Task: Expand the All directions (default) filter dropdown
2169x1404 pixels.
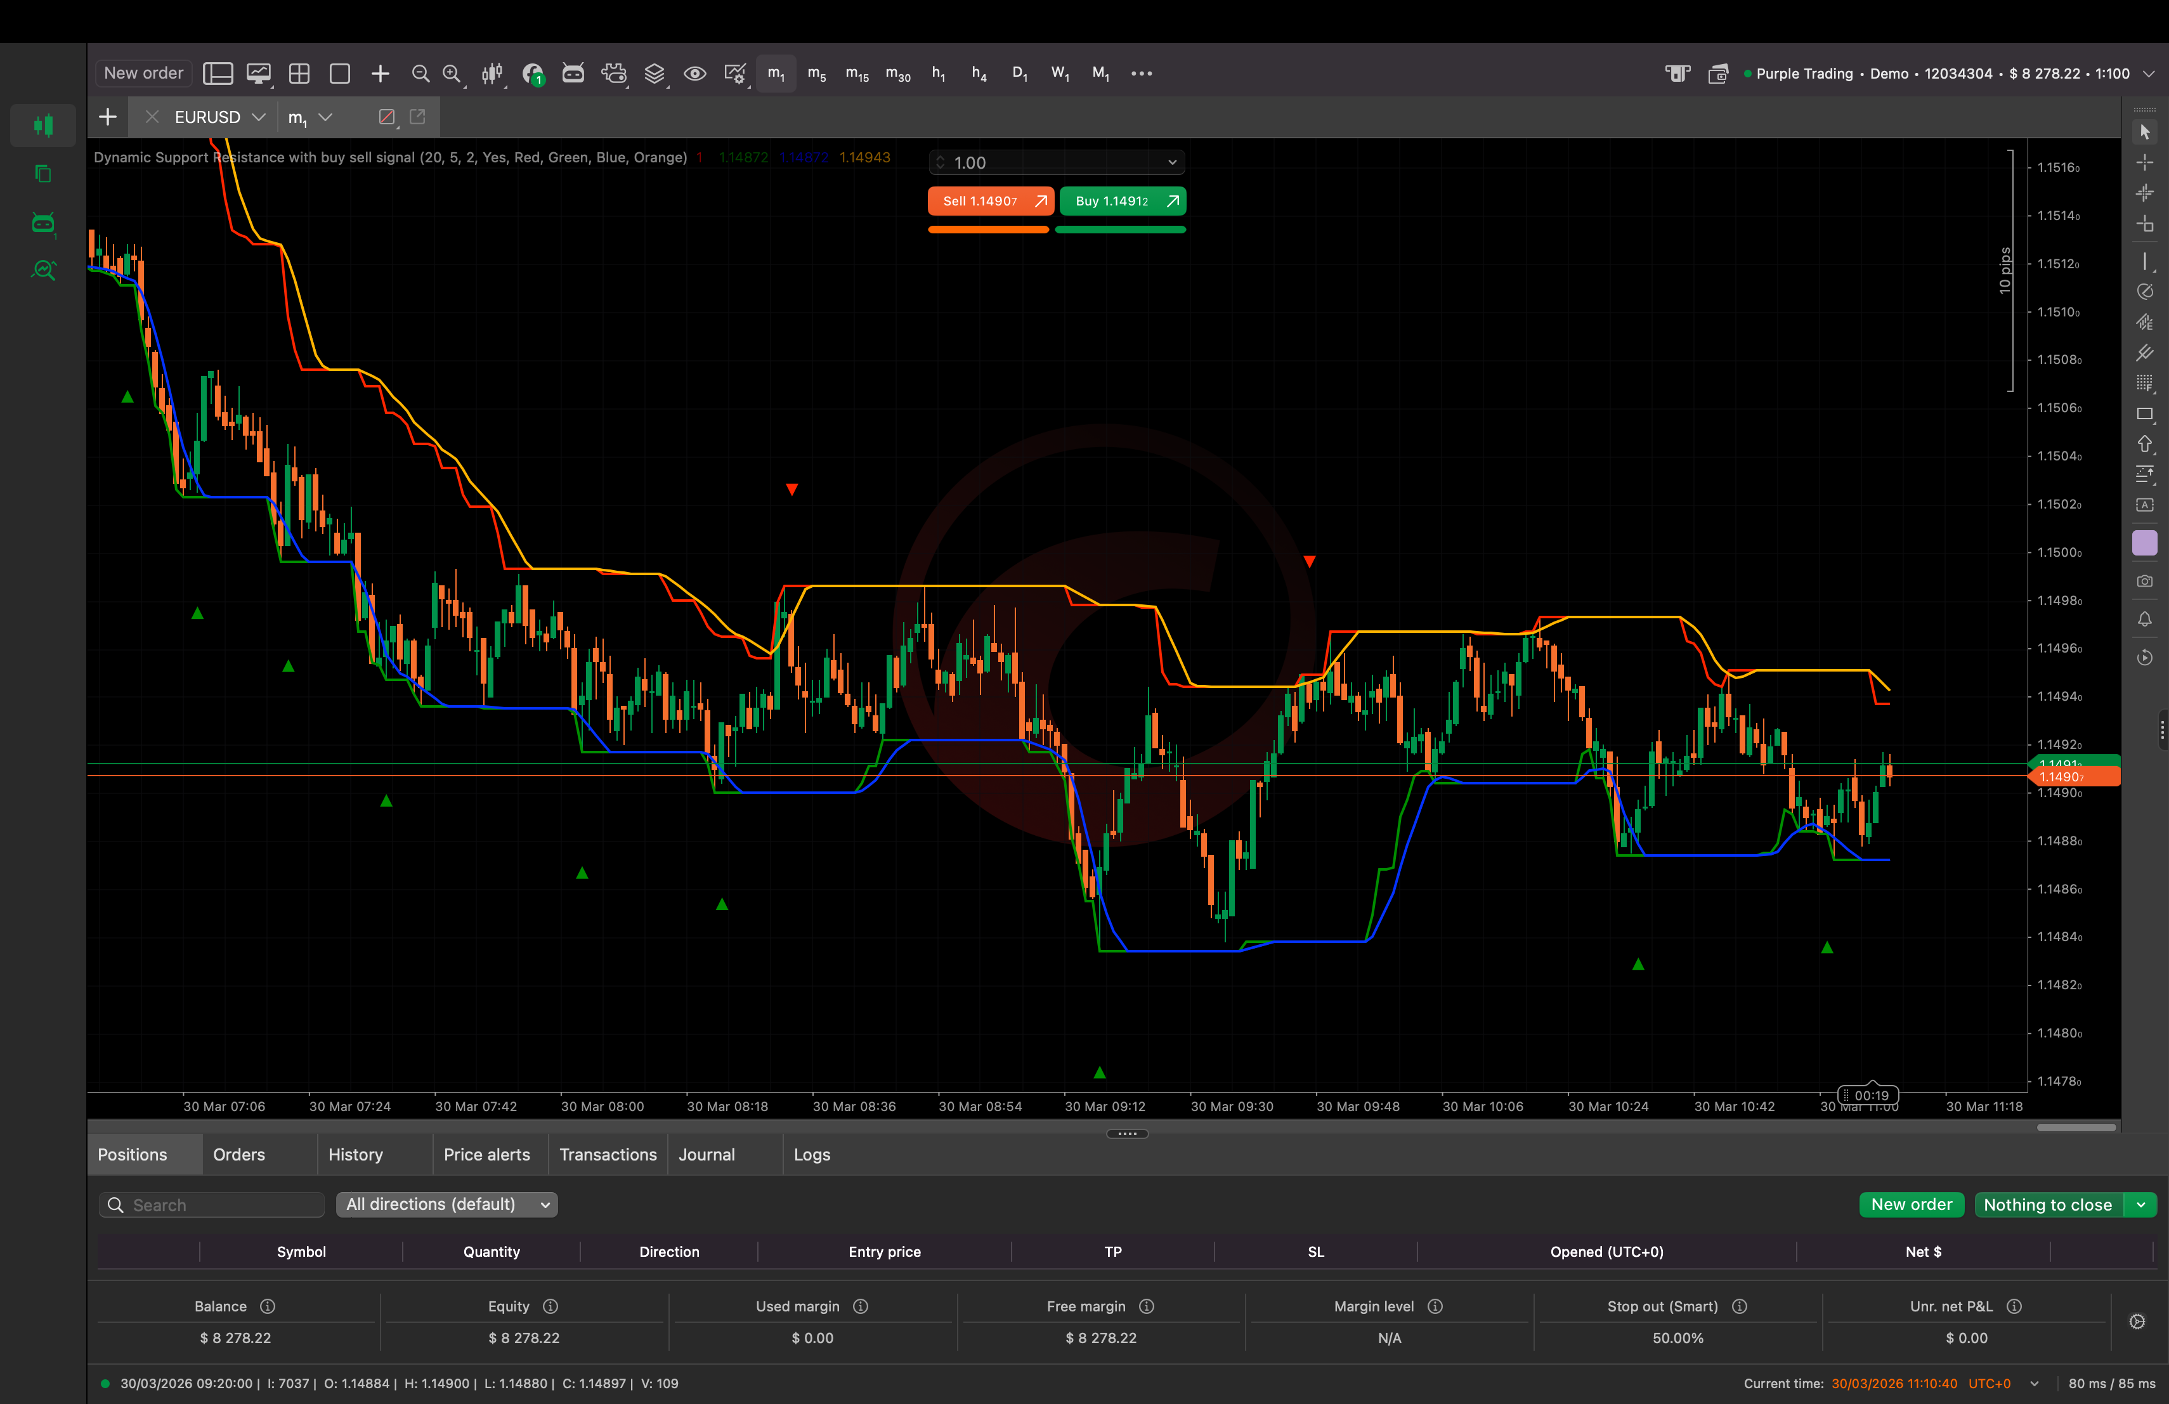Action: click(446, 1204)
